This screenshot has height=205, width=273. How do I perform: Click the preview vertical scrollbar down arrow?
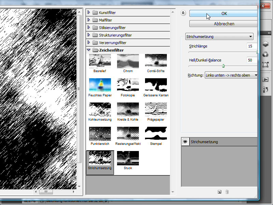[x=79, y=186]
